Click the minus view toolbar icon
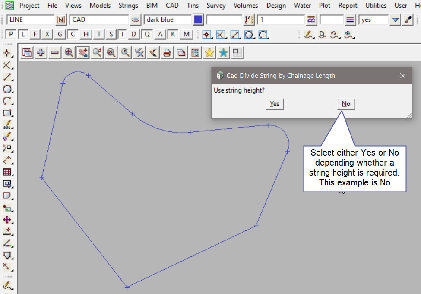The width and height of the screenshot is (421, 294). [55, 53]
